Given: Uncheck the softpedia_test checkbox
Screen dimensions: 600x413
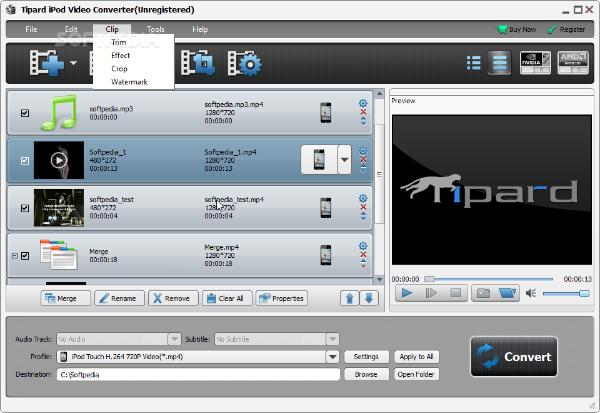Looking at the screenshot, I should pos(25,208).
